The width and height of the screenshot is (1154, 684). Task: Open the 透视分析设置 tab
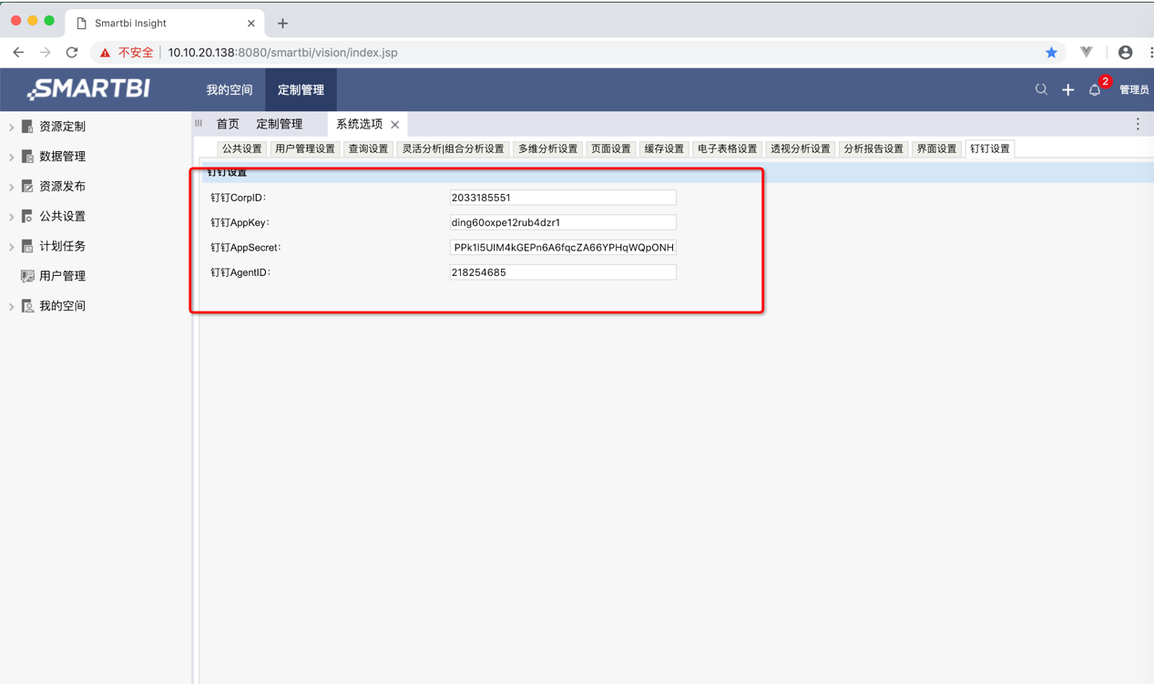point(800,148)
